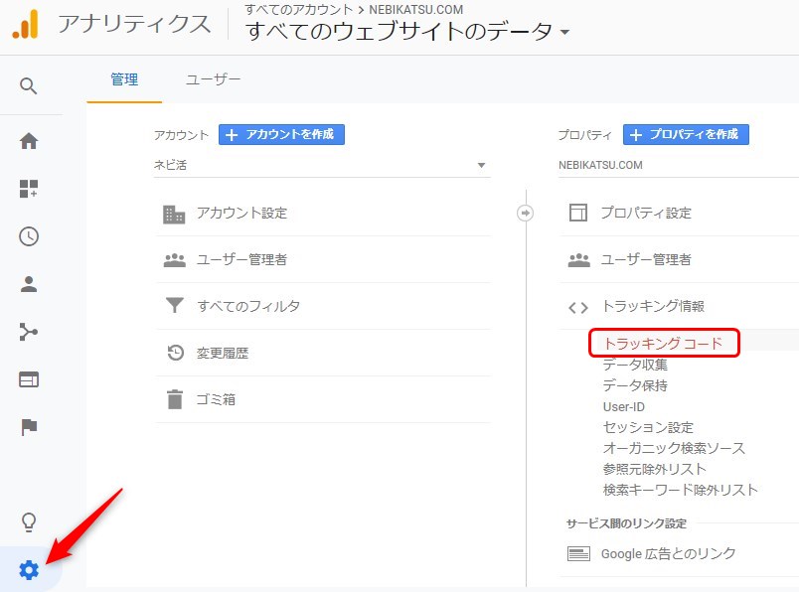
Task: Open the Customization dashboard icon
Action: pos(29,189)
